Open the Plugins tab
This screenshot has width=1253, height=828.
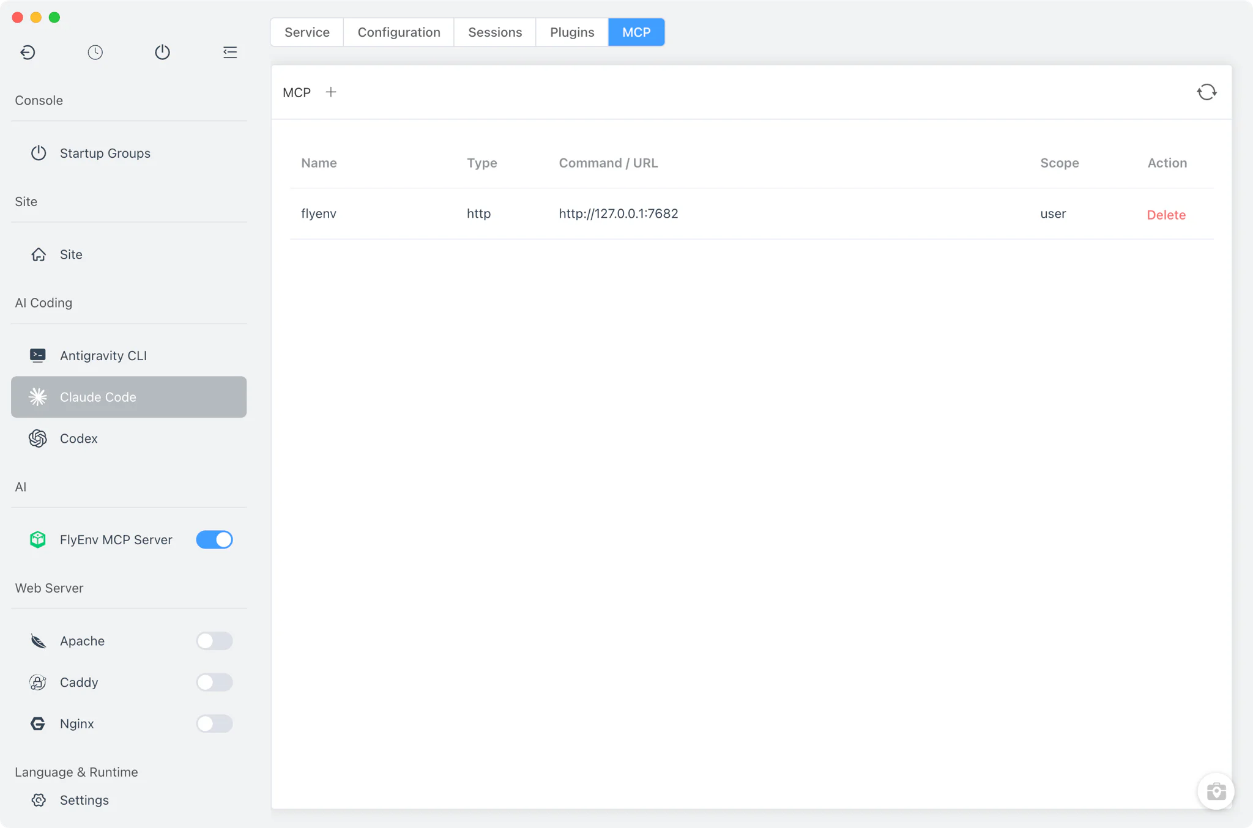pos(572,32)
